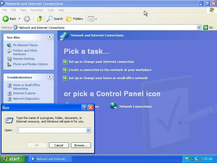Click the Views grid icon
The width and height of the screenshot is (217, 163).
coord(91,19)
